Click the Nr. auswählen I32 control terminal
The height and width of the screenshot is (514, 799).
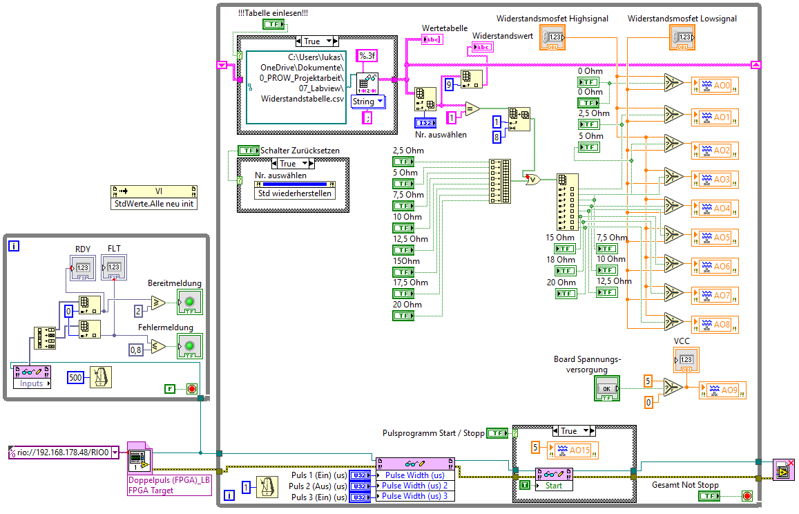425,123
